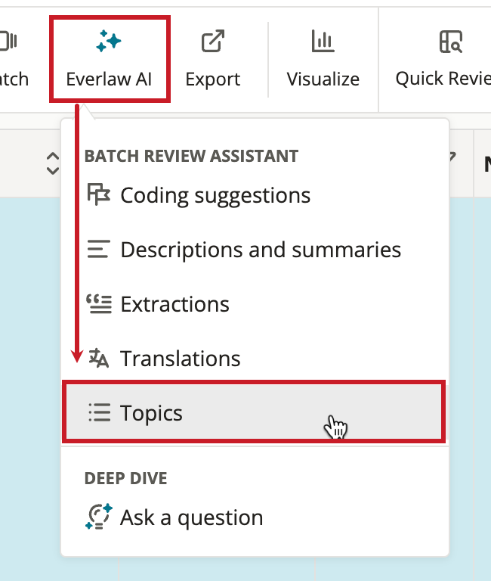Open the Visualize toolbar option
This screenshot has height=581, width=491.
(x=323, y=59)
